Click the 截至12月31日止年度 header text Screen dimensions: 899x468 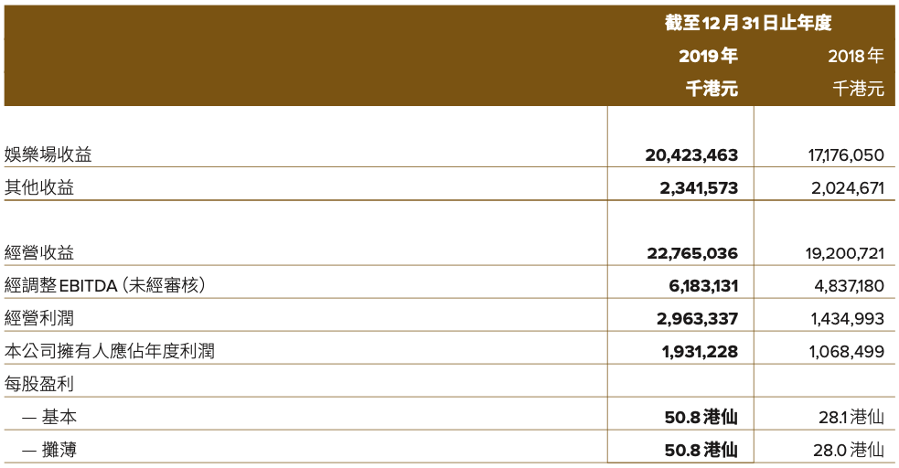[747, 24]
